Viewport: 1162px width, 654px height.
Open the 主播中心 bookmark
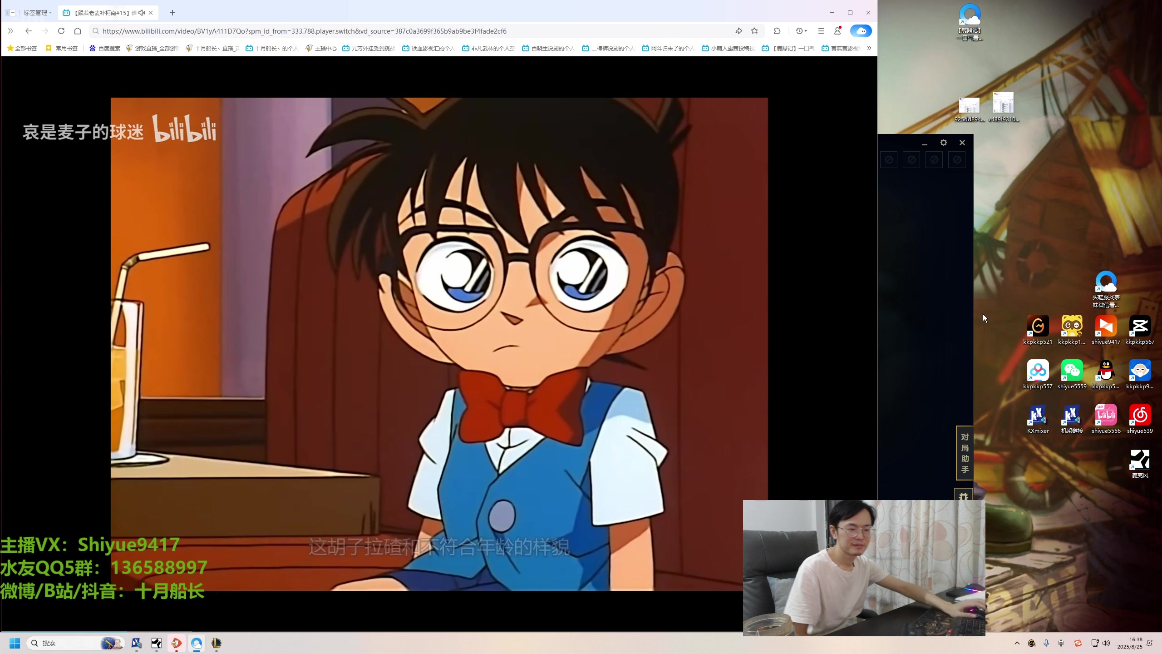(321, 48)
